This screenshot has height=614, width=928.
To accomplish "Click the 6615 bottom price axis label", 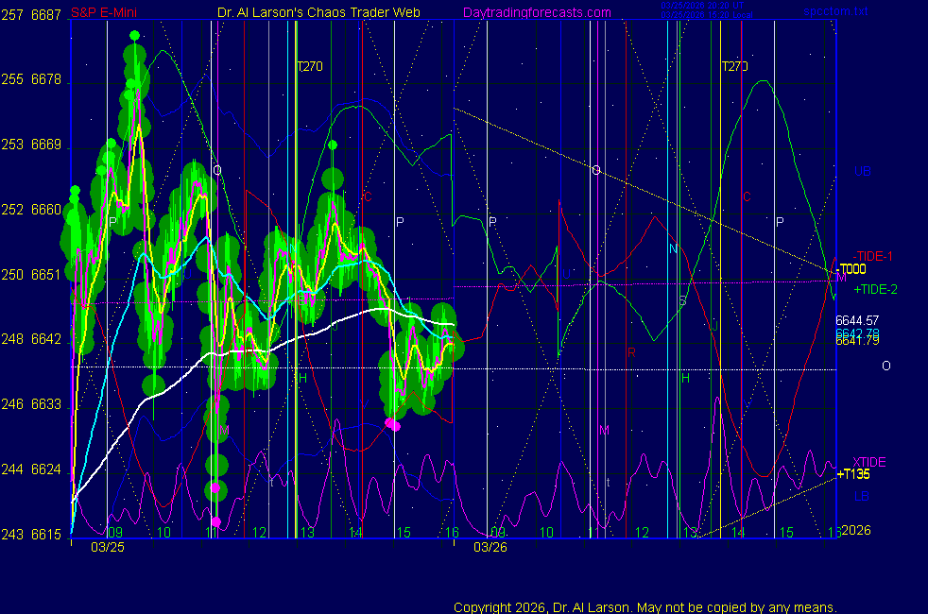I will [x=46, y=534].
